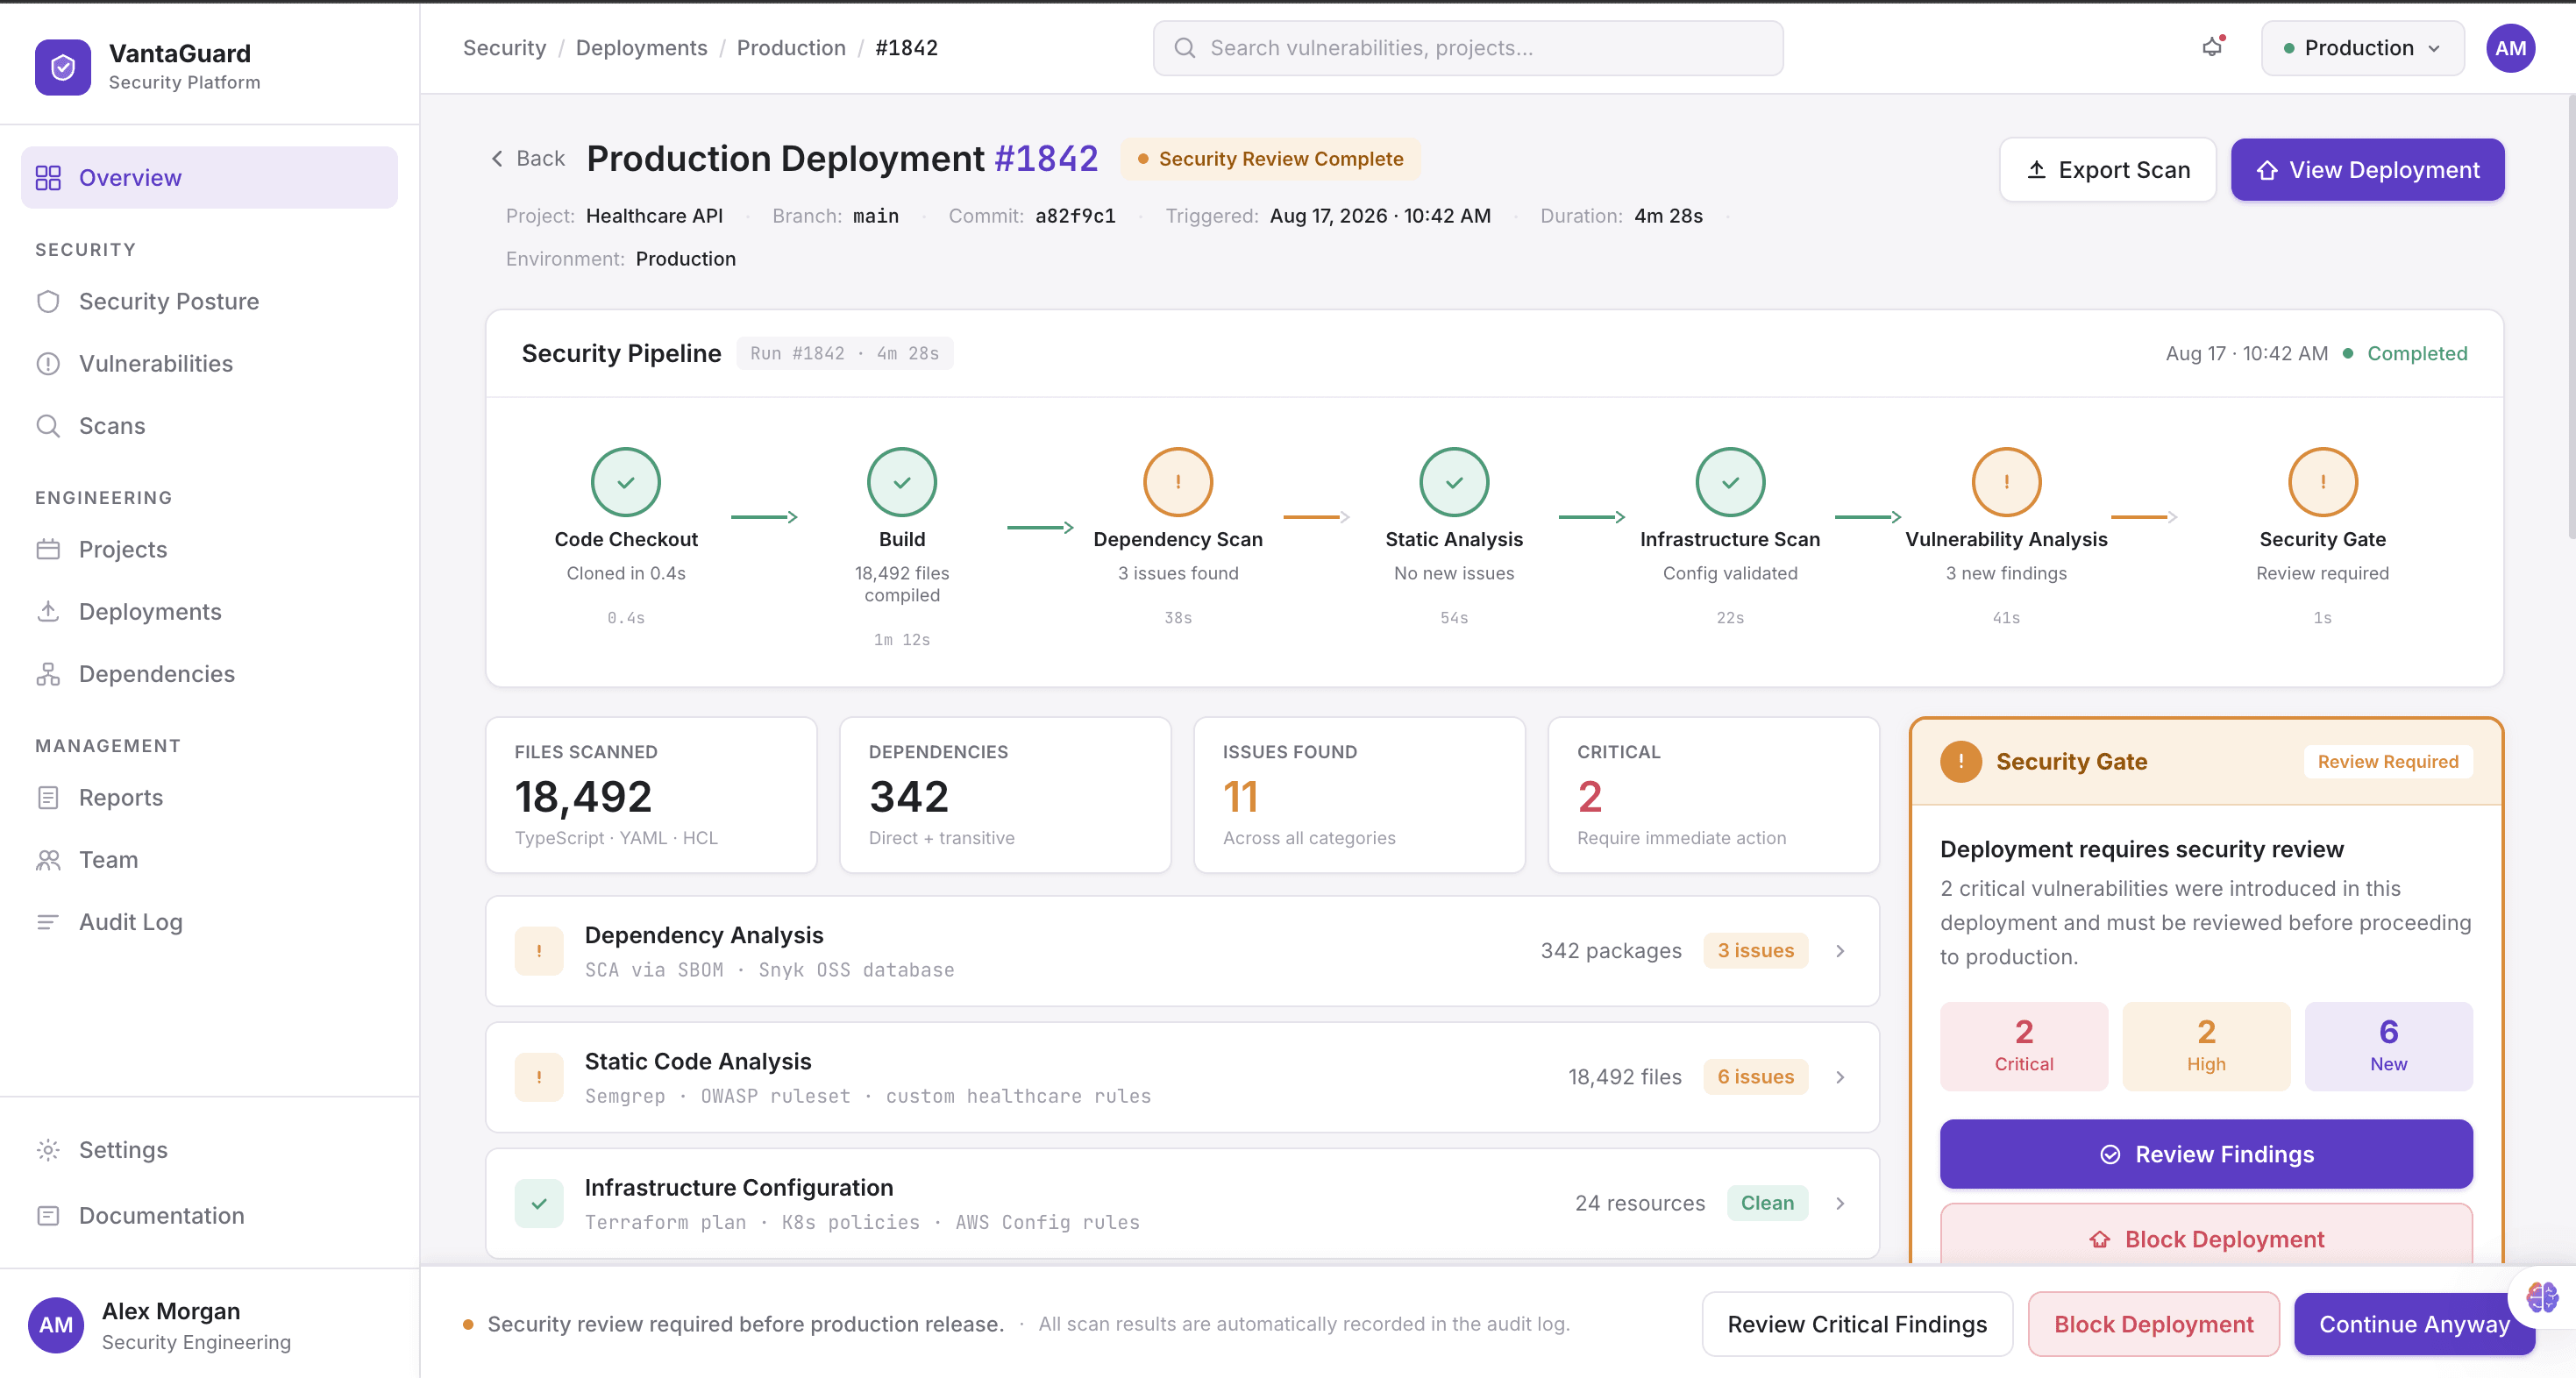Click the Code Checkout stage checkmark circle
Screen dimensions: 2576x1378
[626, 482]
